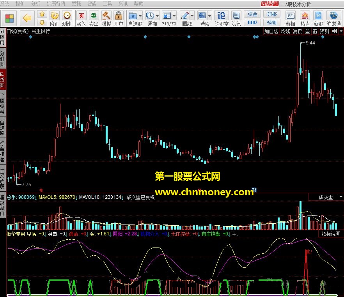This screenshot has height=297, width=344.
Task: Open the 委托 menu
Action: coord(76,4)
